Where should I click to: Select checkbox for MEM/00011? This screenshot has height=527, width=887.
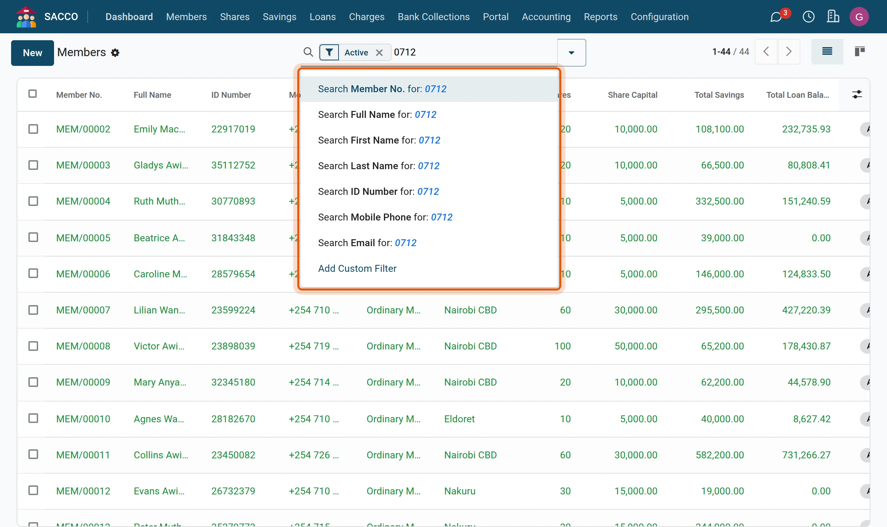point(33,455)
